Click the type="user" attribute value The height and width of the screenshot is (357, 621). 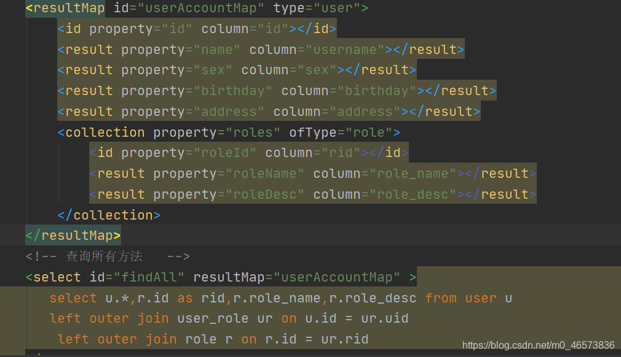pos(317,8)
